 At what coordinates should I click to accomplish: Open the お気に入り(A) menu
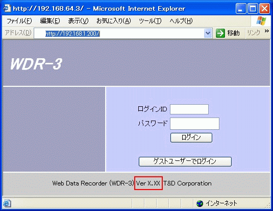coord(113,21)
